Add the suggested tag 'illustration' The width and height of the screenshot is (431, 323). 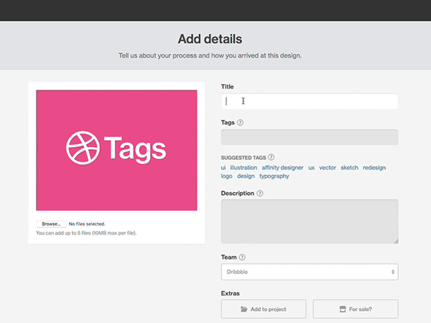(x=244, y=167)
